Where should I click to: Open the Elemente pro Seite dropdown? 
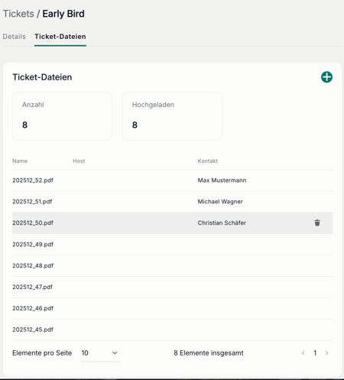(100, 353)
